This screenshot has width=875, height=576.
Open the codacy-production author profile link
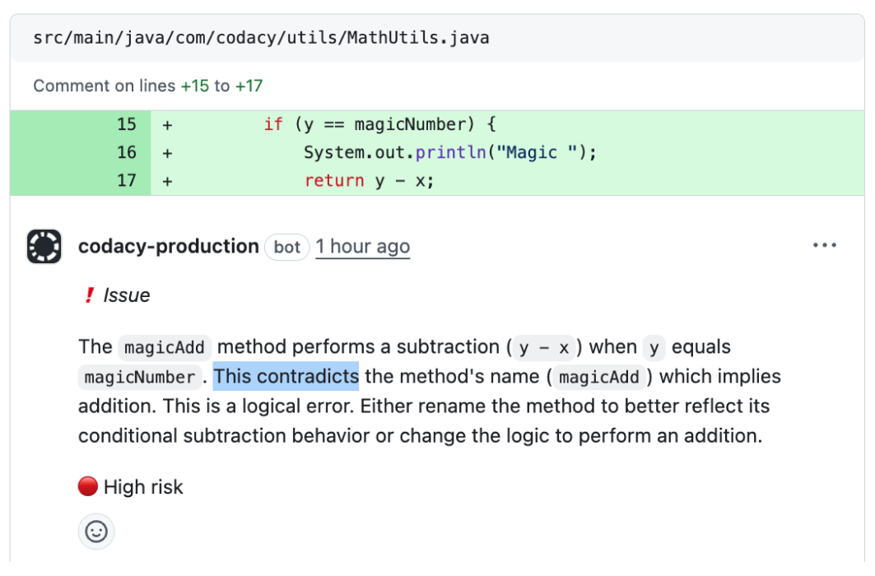(x=168, y=247)
